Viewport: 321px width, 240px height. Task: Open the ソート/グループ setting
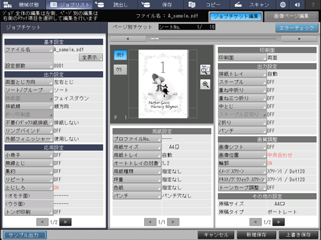29,90
